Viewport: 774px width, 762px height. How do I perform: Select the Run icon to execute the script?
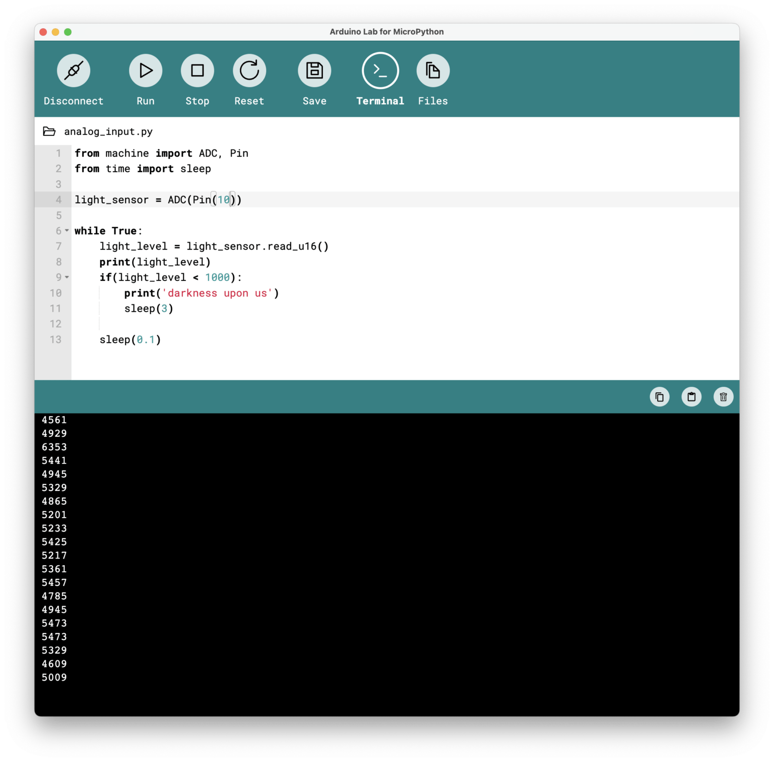pyautogui.click(x=145, y=70)
